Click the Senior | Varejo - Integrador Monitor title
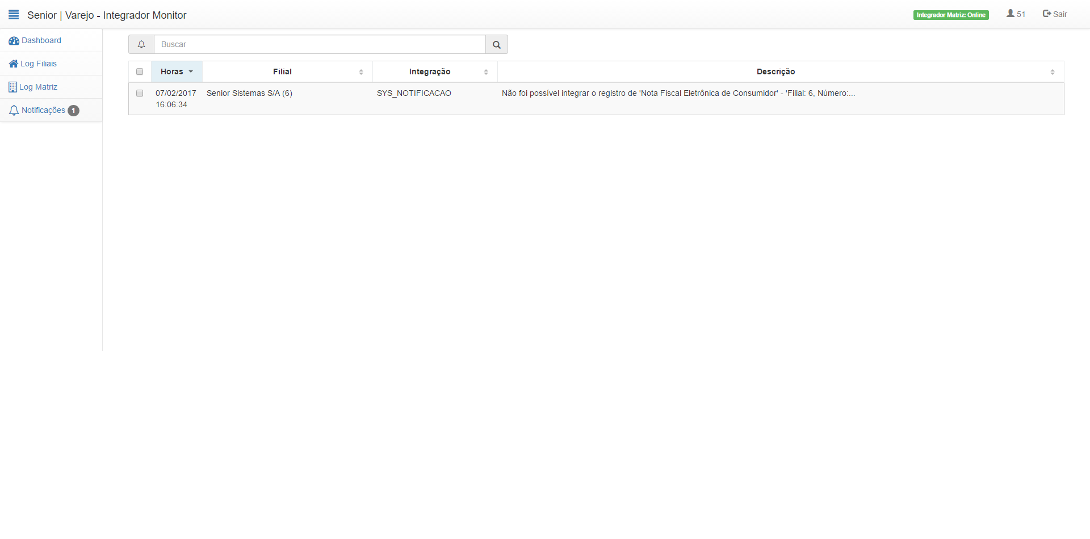The image size is (1090, 539). [107, 15]
